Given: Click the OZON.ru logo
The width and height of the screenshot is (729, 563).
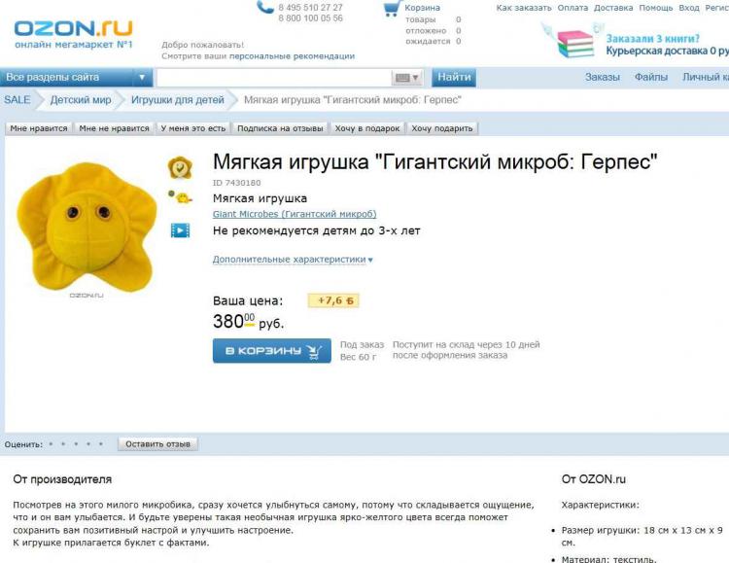Looking at the screenshot, I should [x=74, y=33].
